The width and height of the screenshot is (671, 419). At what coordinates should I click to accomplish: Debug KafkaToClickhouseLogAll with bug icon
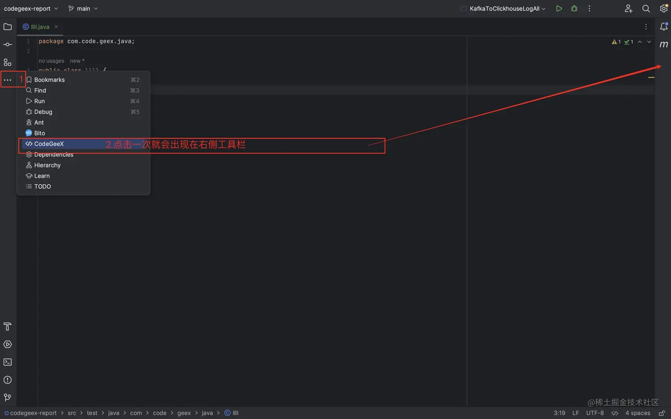[x=574, y=8]
